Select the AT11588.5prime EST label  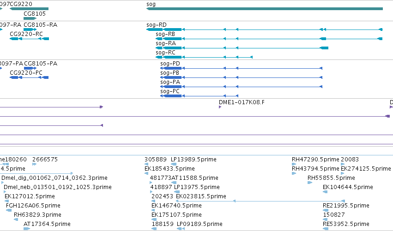click(195, 178)
